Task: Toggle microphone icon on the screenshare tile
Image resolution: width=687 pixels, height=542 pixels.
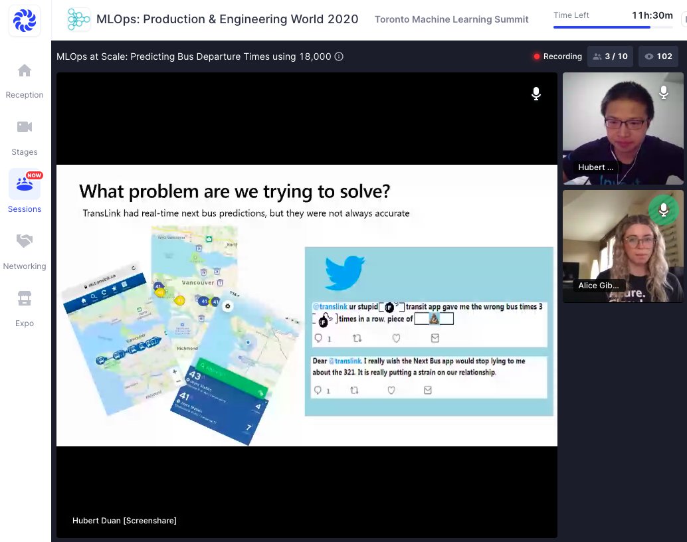Action: pyautogui.click(x=536, y=94)
